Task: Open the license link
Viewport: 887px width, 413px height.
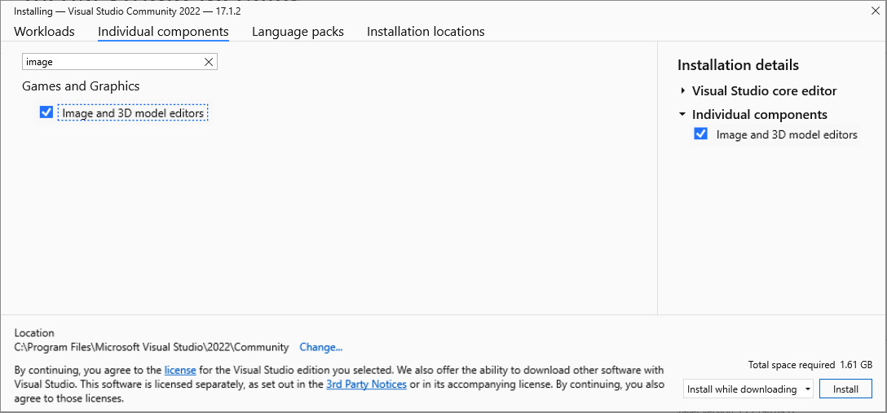Action: coord(180,371)
